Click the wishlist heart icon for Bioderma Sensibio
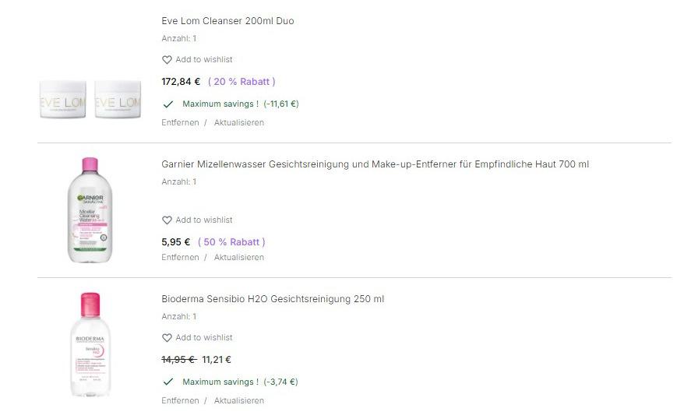Screen dimensions: 684x419 [x=167, y=338]
